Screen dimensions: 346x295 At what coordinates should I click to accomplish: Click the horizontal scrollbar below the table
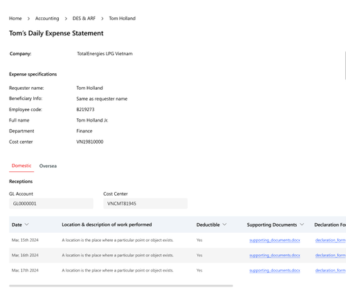(121, 286)
